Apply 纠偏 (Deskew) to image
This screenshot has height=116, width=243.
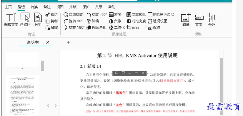[93, 21]
